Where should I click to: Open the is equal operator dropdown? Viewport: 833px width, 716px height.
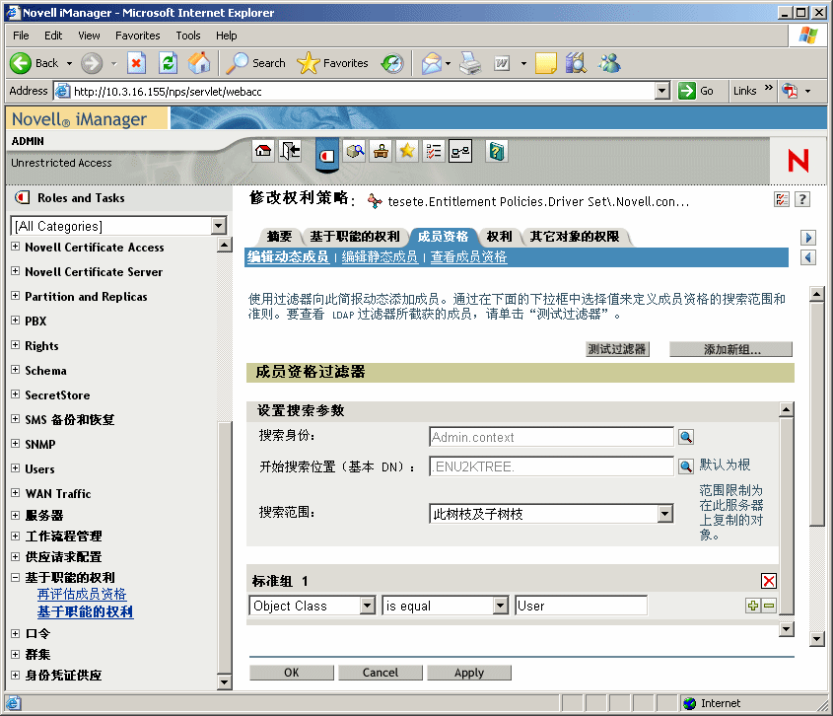tap(500, 606)
